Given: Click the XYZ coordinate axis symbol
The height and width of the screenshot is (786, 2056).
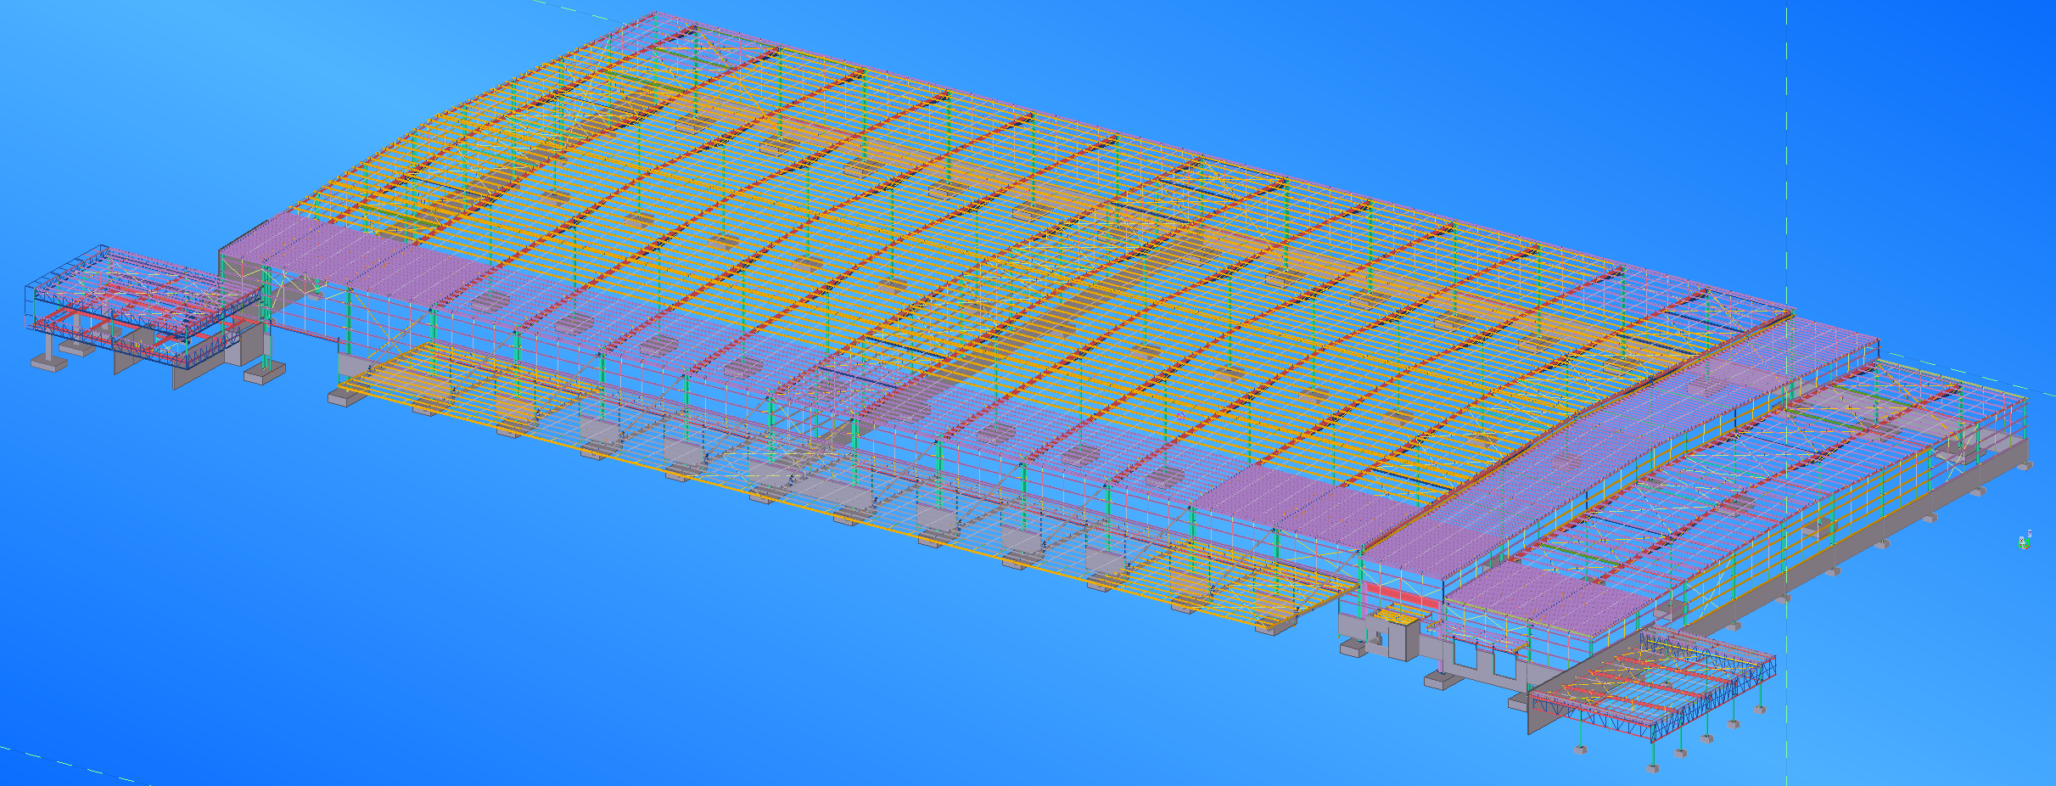Looking at the screenshot, I should tap(2025, 541).
